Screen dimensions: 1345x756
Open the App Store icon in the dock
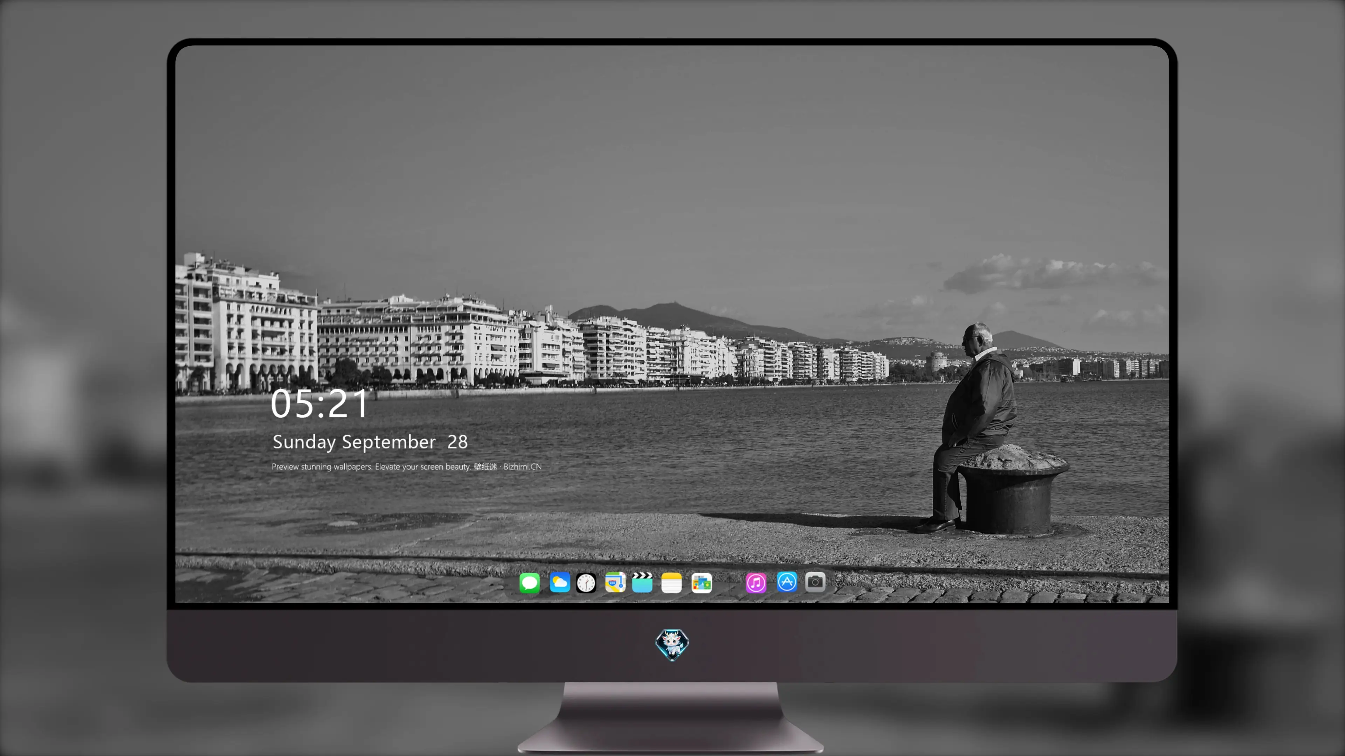coord(787,582)
